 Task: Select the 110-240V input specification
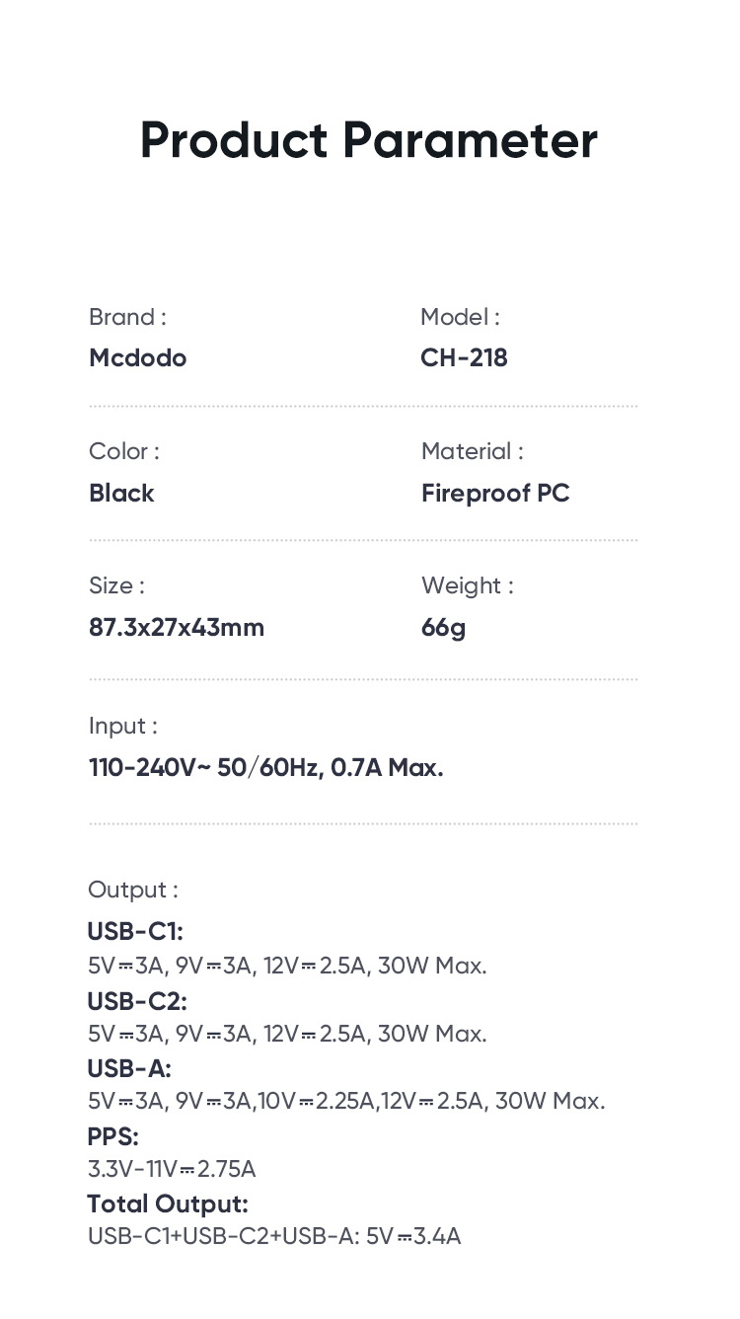(x=265, y=767)
